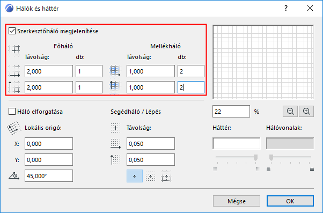Click the Főháló heading label
Viewport: 323px width, 213px height.
click(63, 46)
